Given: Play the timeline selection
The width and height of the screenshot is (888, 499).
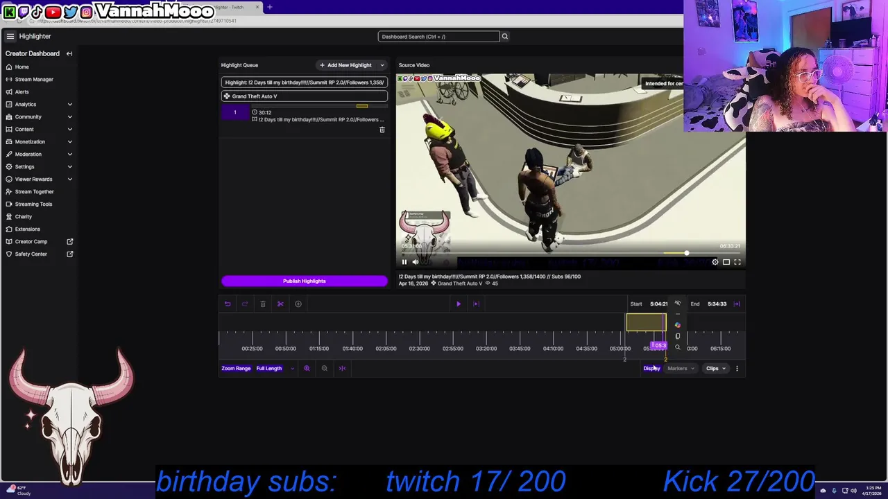Looking at the screenshot, I should 459,304.
